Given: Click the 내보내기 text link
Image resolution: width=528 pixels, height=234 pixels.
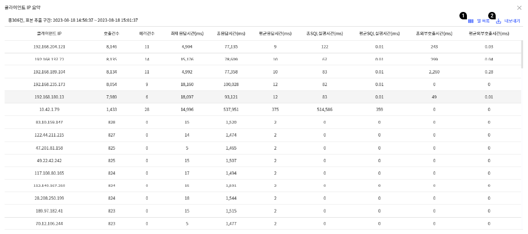Looking at the screenshot, I should click(512, 21).
